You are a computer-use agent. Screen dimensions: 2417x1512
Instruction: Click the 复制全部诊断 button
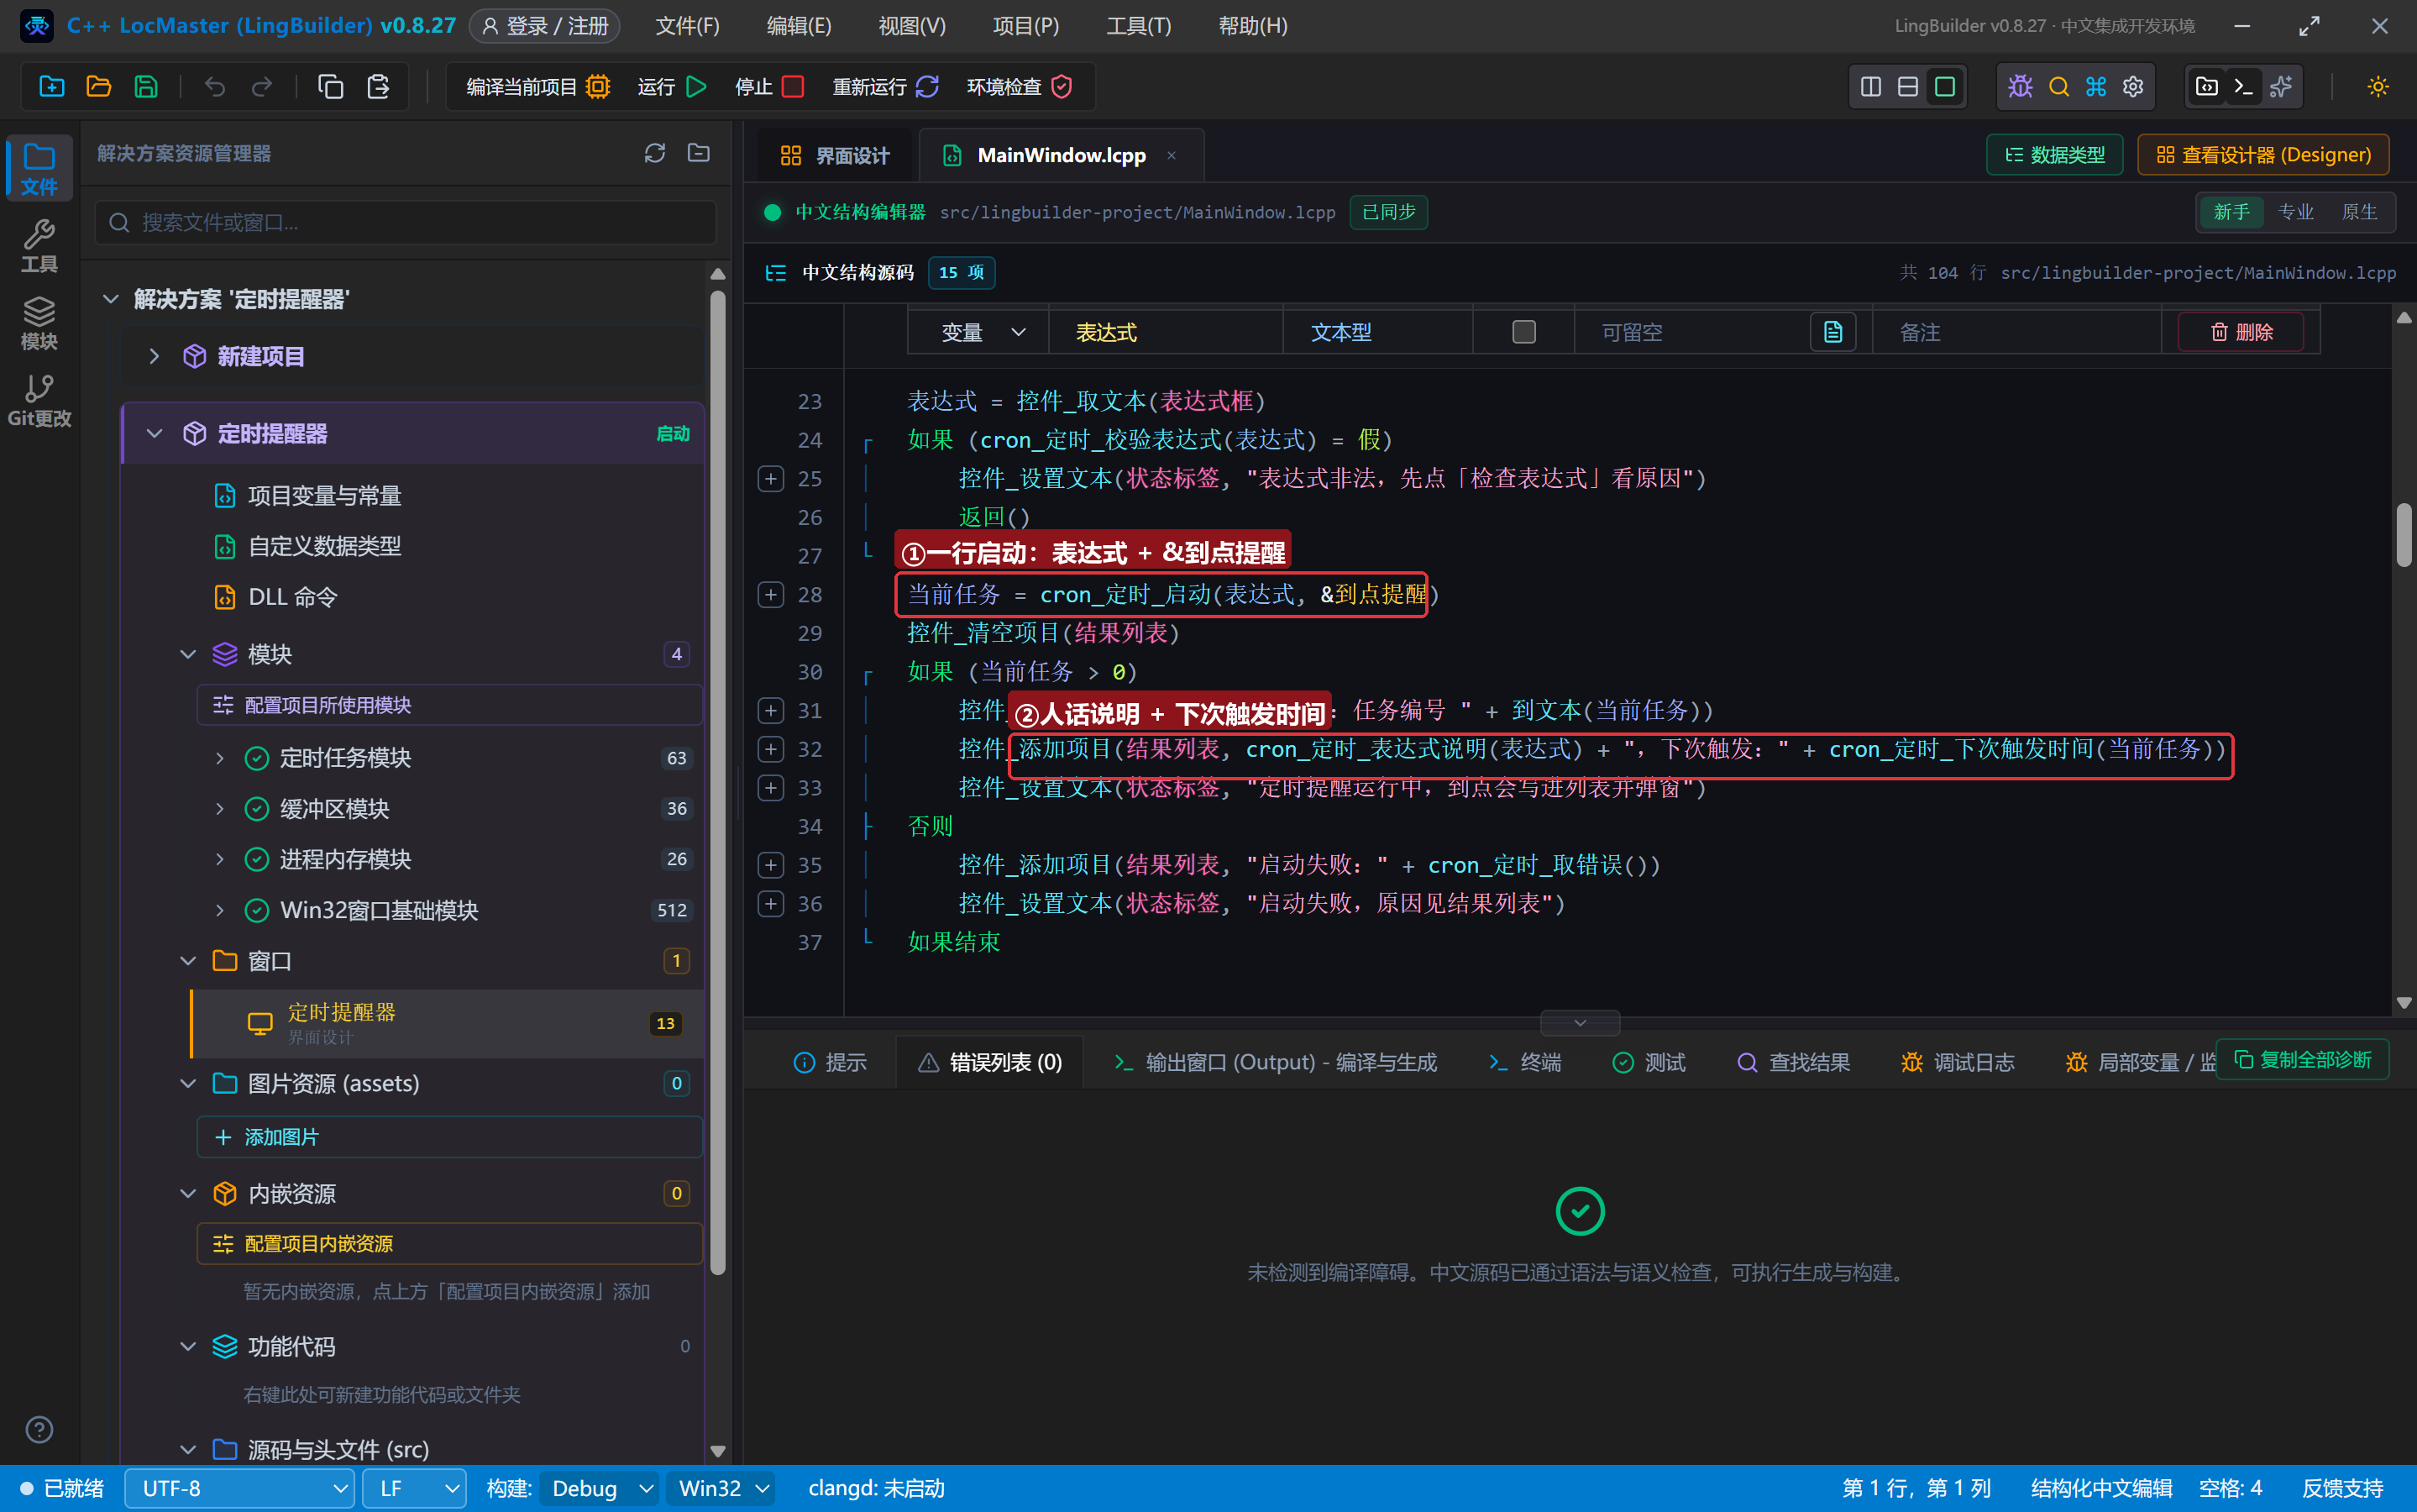point(2302,1060)
